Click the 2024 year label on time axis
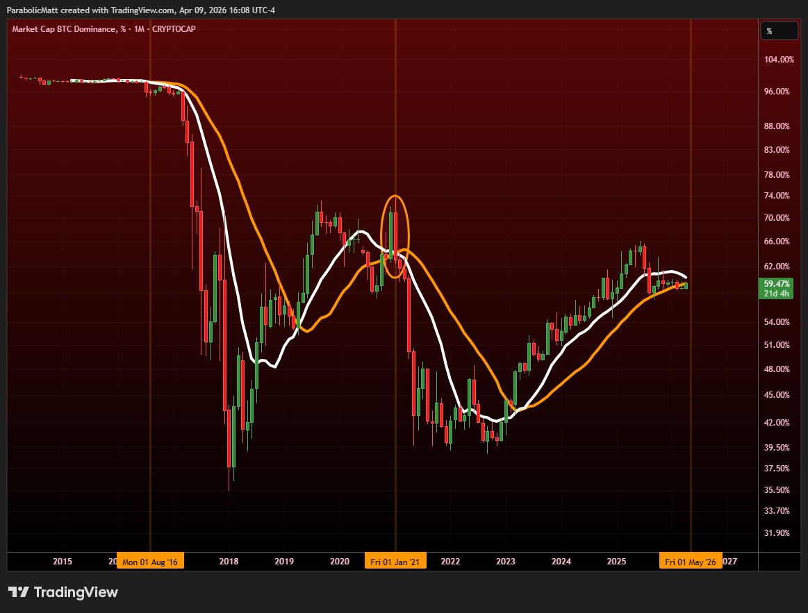 (561, 562)
